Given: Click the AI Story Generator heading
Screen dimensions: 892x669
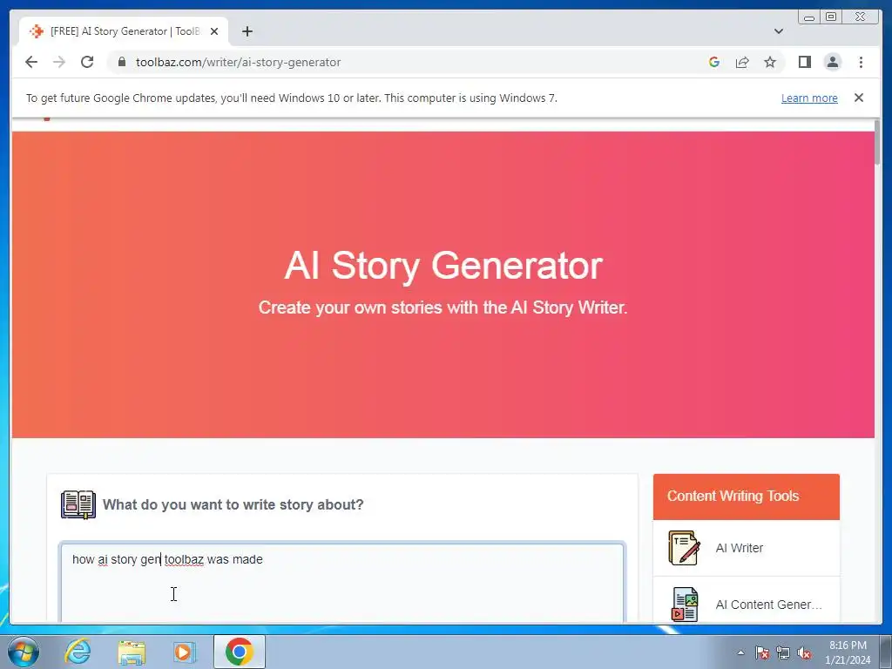Looking at the screenshot, I should (443, 266).
